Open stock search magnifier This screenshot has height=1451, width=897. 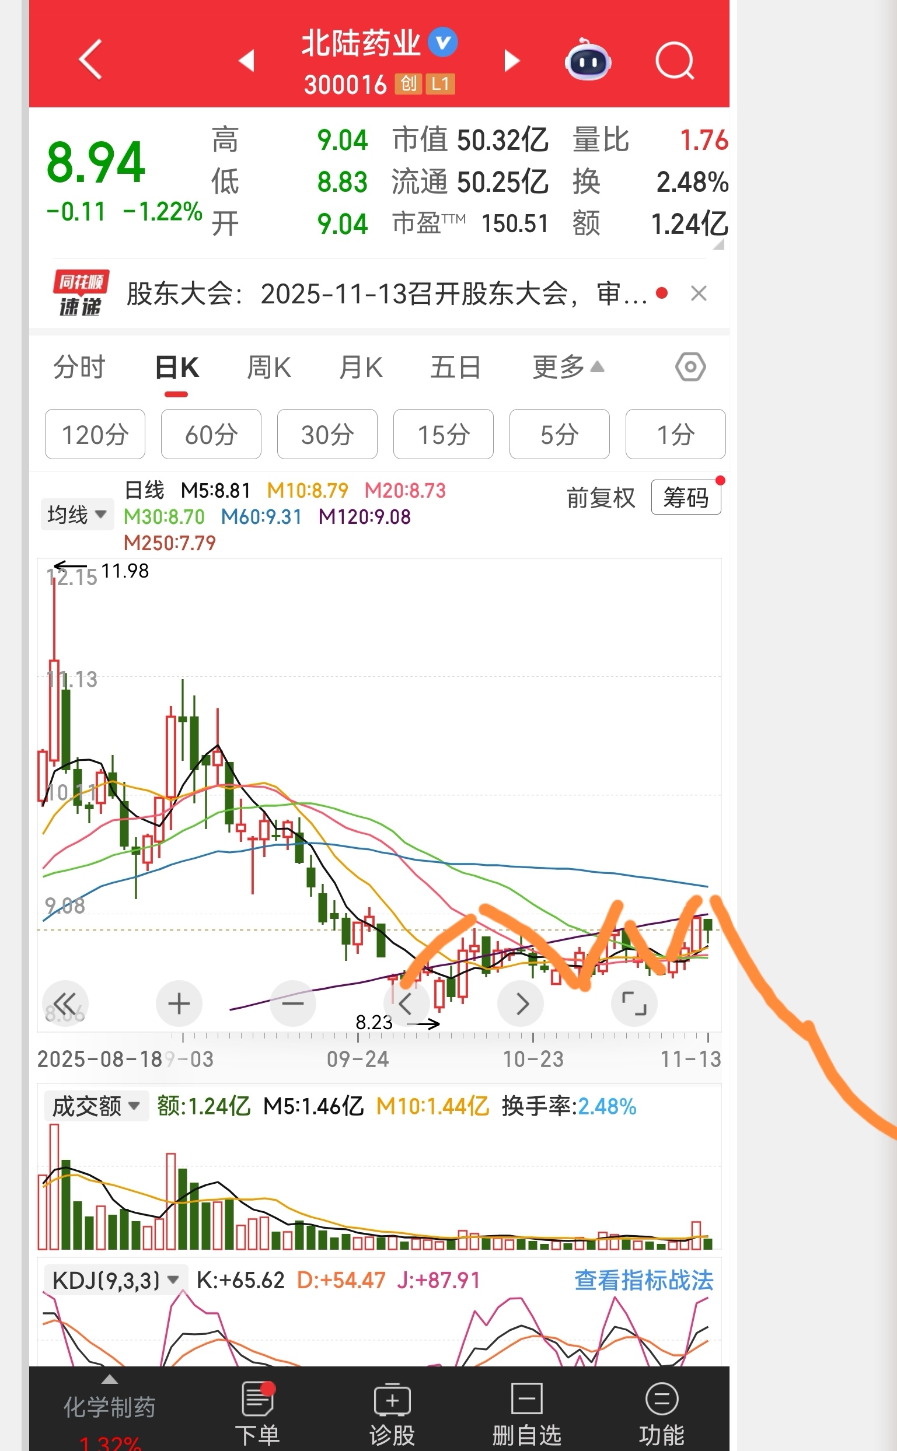click(x=675, y=61)
